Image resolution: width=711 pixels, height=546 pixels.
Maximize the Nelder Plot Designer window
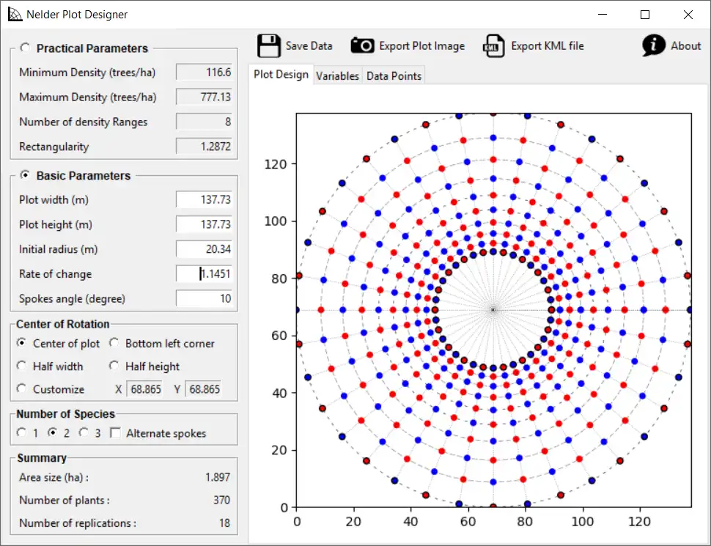point(645,15)
